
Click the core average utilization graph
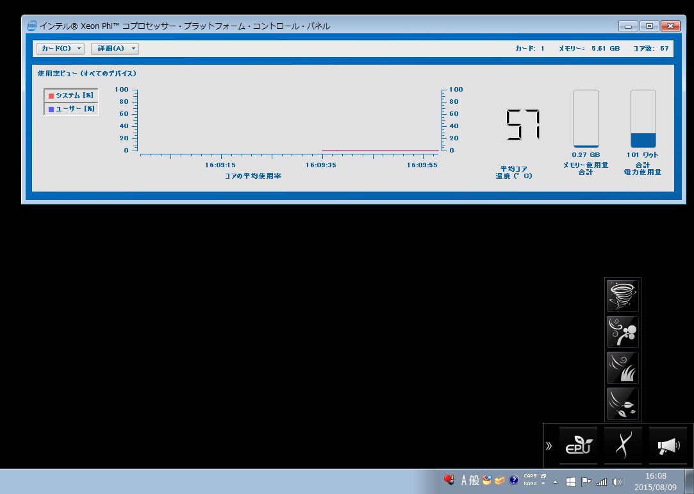pos(290,121)
